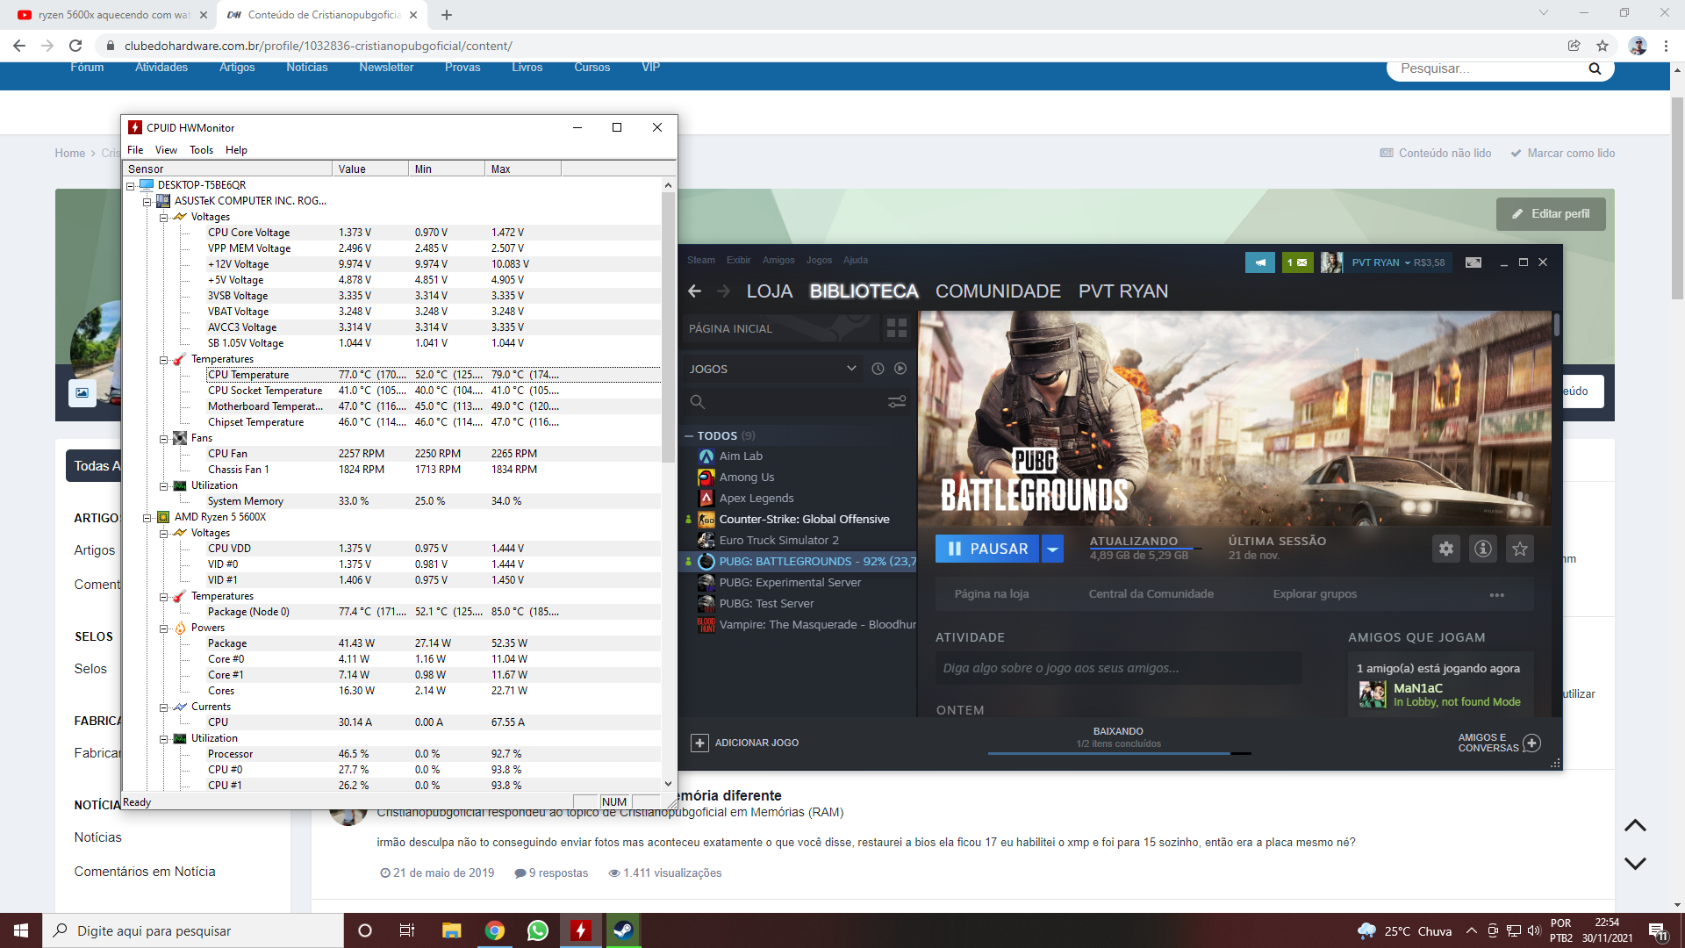Collapse the ASUSTeK board's Fans group

coord(164,438)
